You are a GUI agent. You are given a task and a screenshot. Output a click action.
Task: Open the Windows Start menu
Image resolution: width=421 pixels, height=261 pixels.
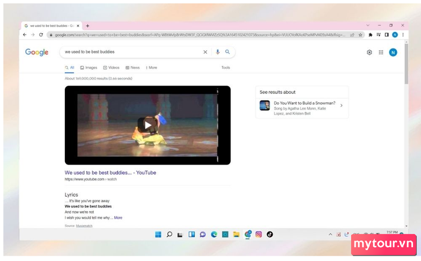coord(158,235)
